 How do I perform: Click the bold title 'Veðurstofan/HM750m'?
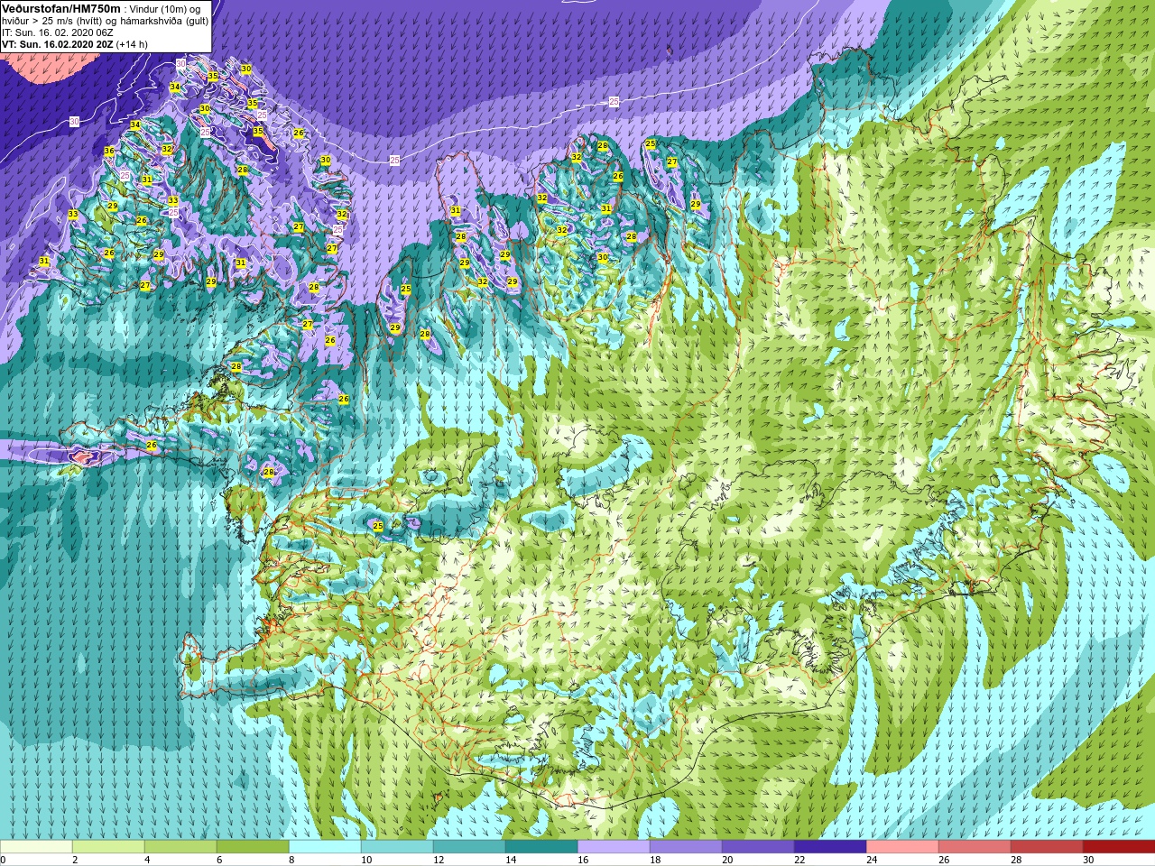pyautogui.click(x=60, y=8)
